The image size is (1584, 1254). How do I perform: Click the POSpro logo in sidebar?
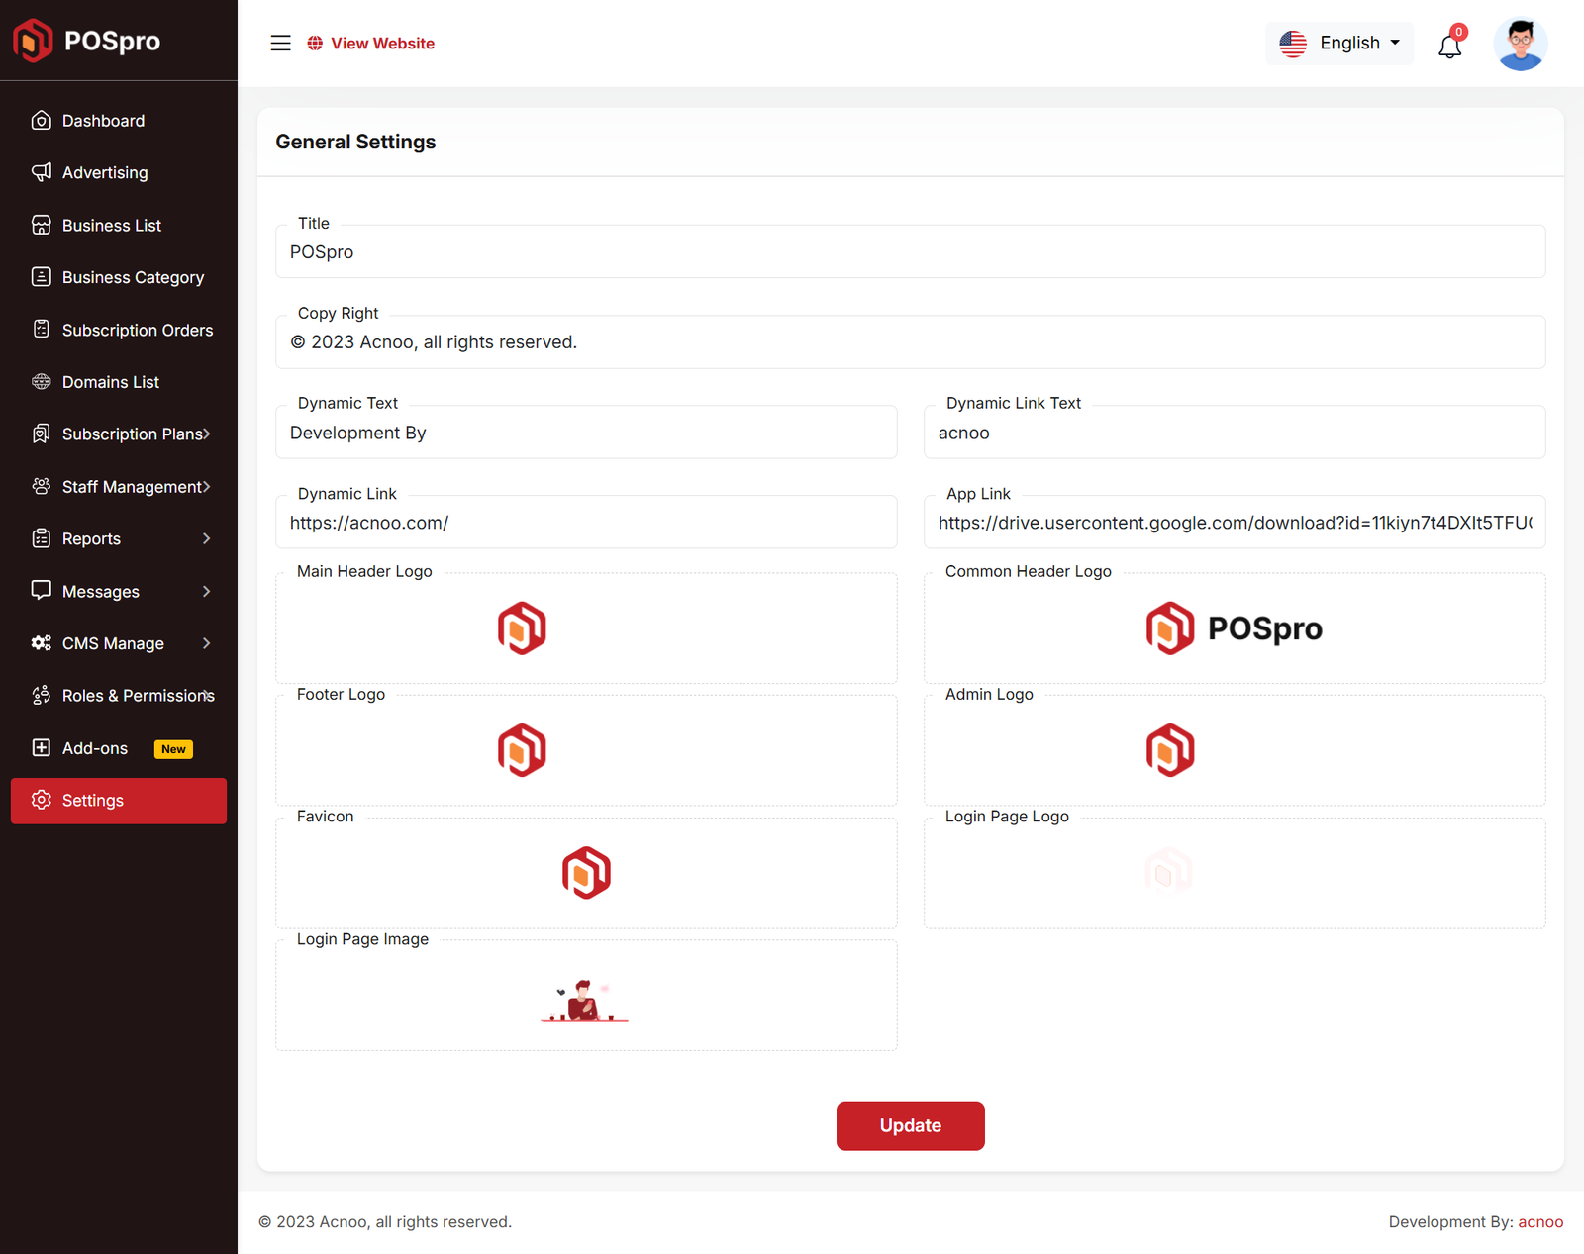87,41
